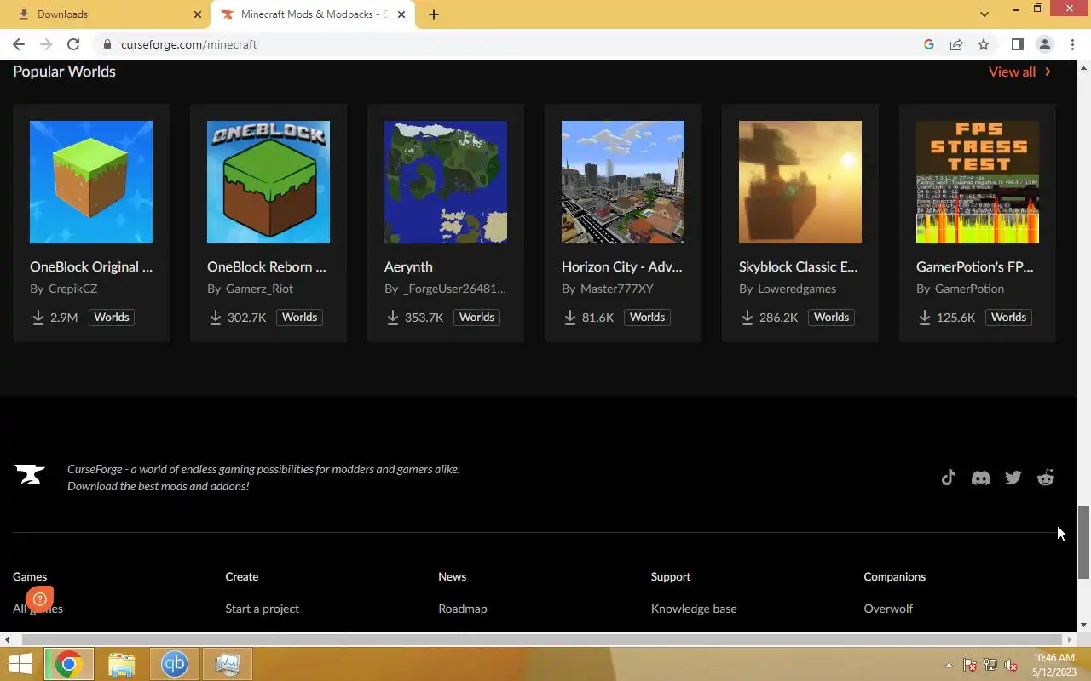Open author Loweredgames profile link
This screenshot has width=1091, height=681.
(797, 289)
